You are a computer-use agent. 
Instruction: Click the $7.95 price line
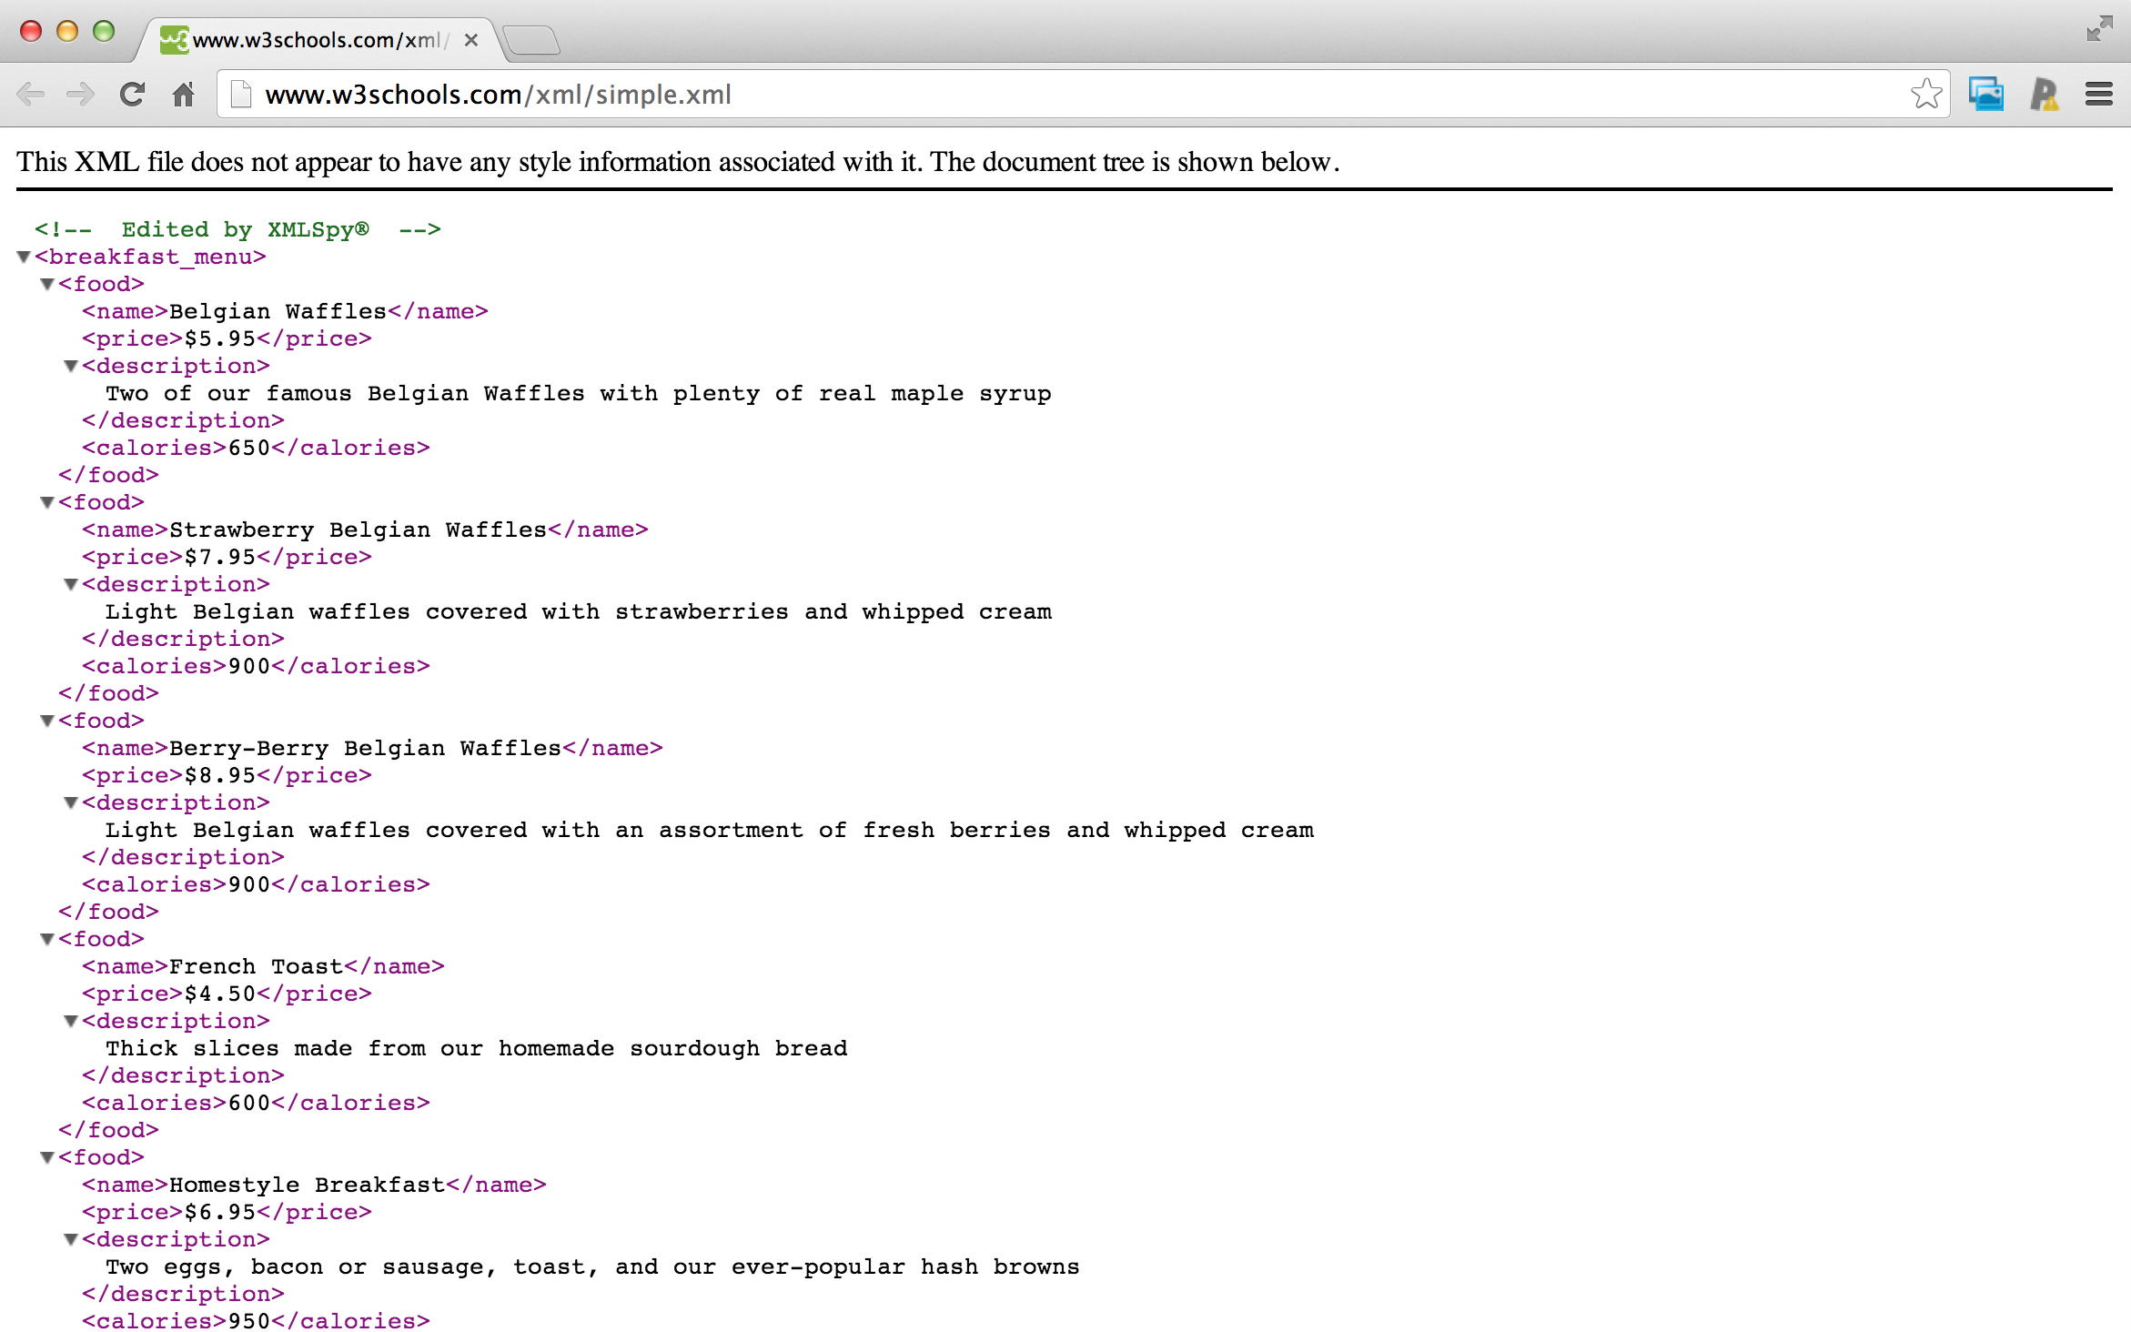(x=227, y=557)
